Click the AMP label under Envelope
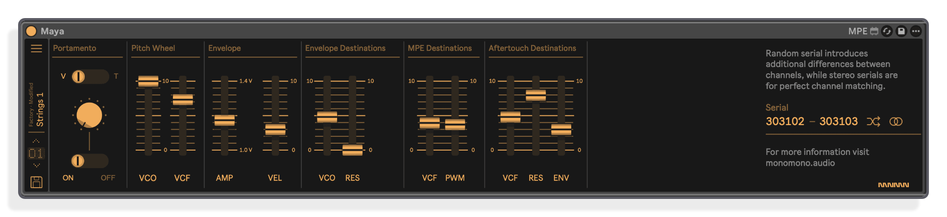This screenshot has width=947, height=217. [224, 178]
